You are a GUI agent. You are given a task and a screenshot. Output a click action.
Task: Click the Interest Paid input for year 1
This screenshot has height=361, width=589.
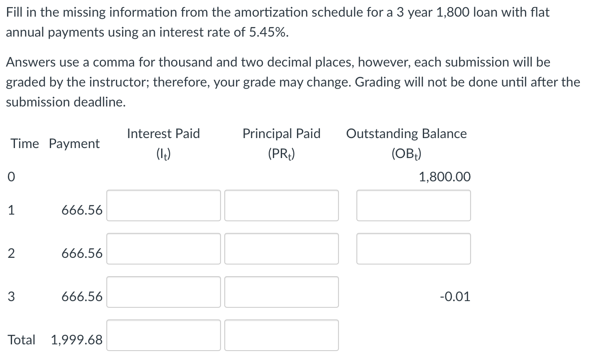(164, 205)
